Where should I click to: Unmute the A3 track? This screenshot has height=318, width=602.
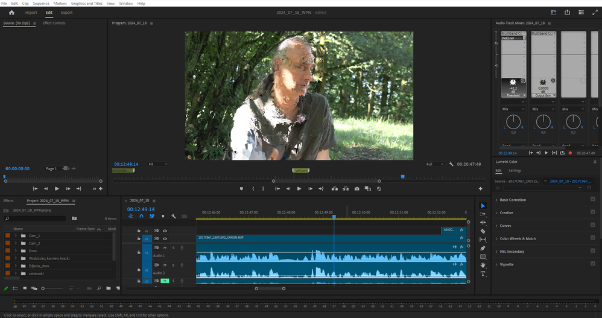point(165,281)
